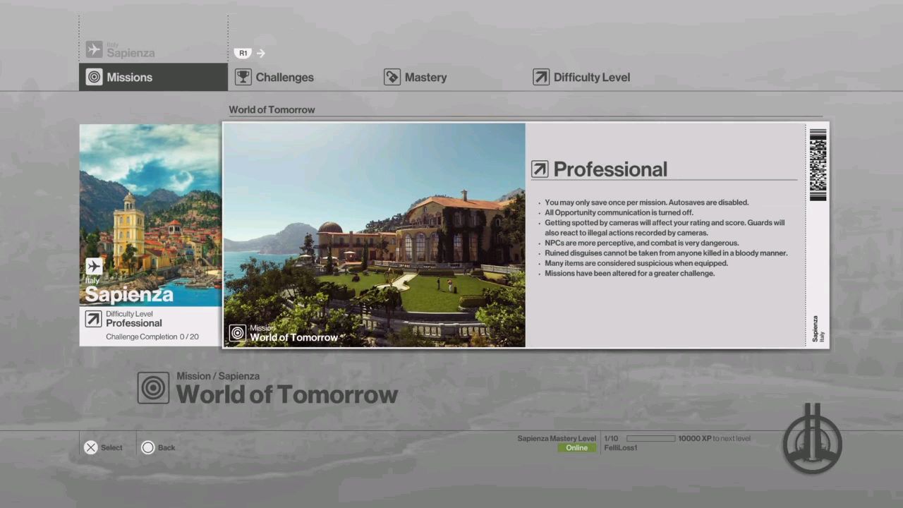This screenshot has height=508, width=903.
Task: Select the Sapienza breadcrumb text at top
Action: (131, 53)
